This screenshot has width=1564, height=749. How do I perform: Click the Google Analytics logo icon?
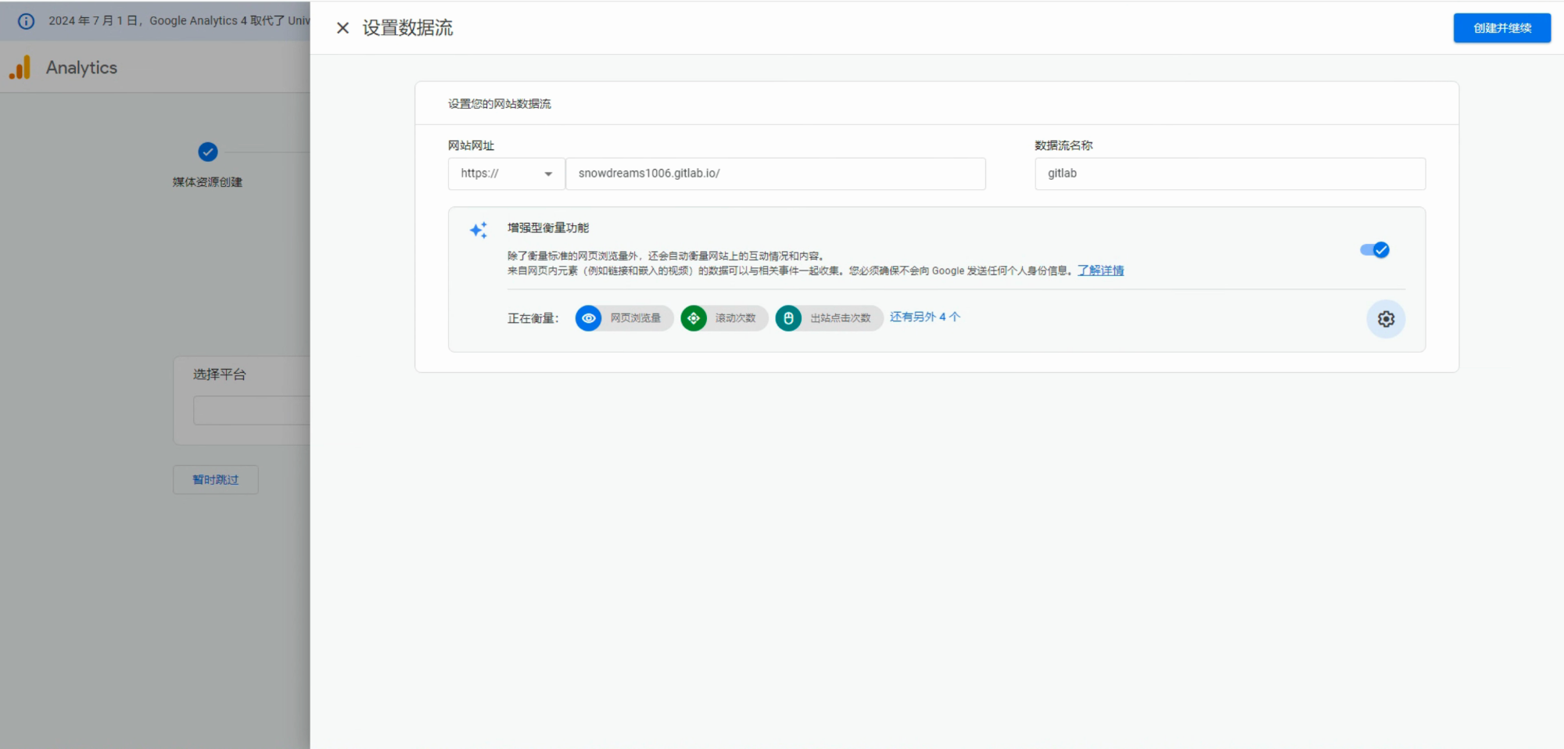pyautogui.click(x=20, y=68)
